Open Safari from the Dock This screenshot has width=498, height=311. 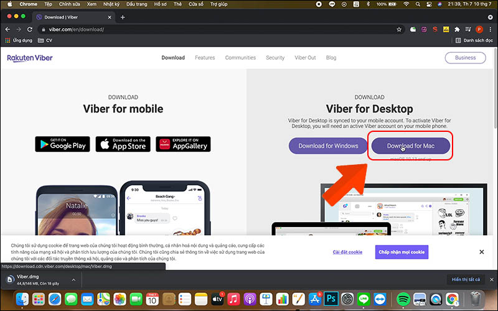click(x=55, y=299)
